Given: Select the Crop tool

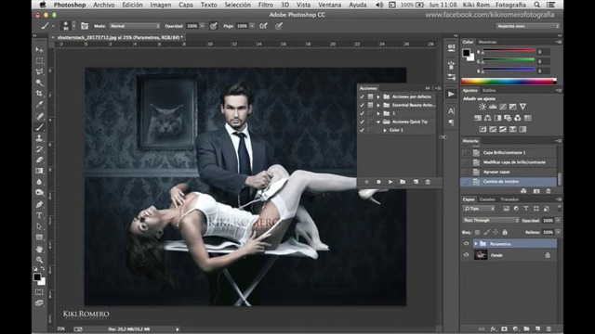Looking at the screenshot, I should 39,94.
